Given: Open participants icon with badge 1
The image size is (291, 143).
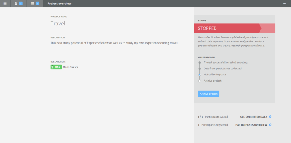Looking at the screenshot, I should click(x=19, y=3).
